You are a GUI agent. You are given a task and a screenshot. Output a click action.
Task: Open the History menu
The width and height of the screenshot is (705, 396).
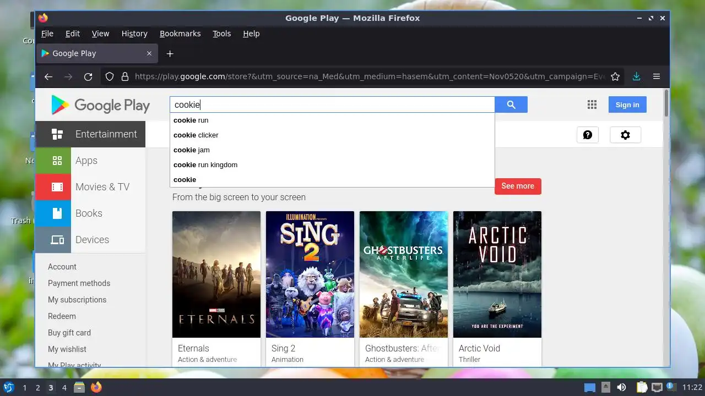(x=134, y=34)
